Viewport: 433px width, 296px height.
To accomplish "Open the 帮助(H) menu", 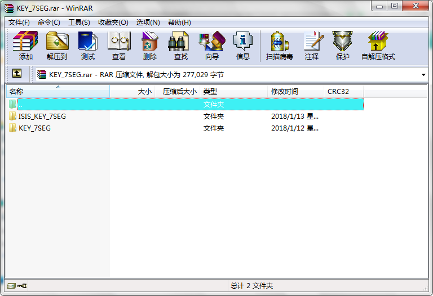I will coord(179,23).
